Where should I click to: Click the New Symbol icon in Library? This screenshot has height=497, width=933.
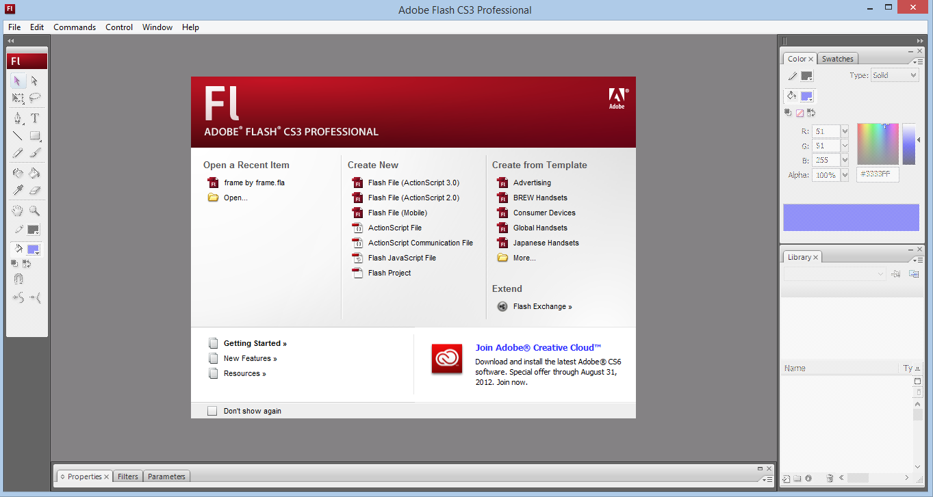[787, 479]
